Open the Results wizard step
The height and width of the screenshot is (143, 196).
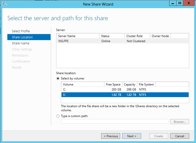pos(17,68)
